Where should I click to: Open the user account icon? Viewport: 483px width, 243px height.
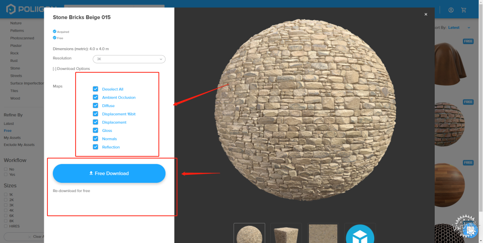point(451,10)
